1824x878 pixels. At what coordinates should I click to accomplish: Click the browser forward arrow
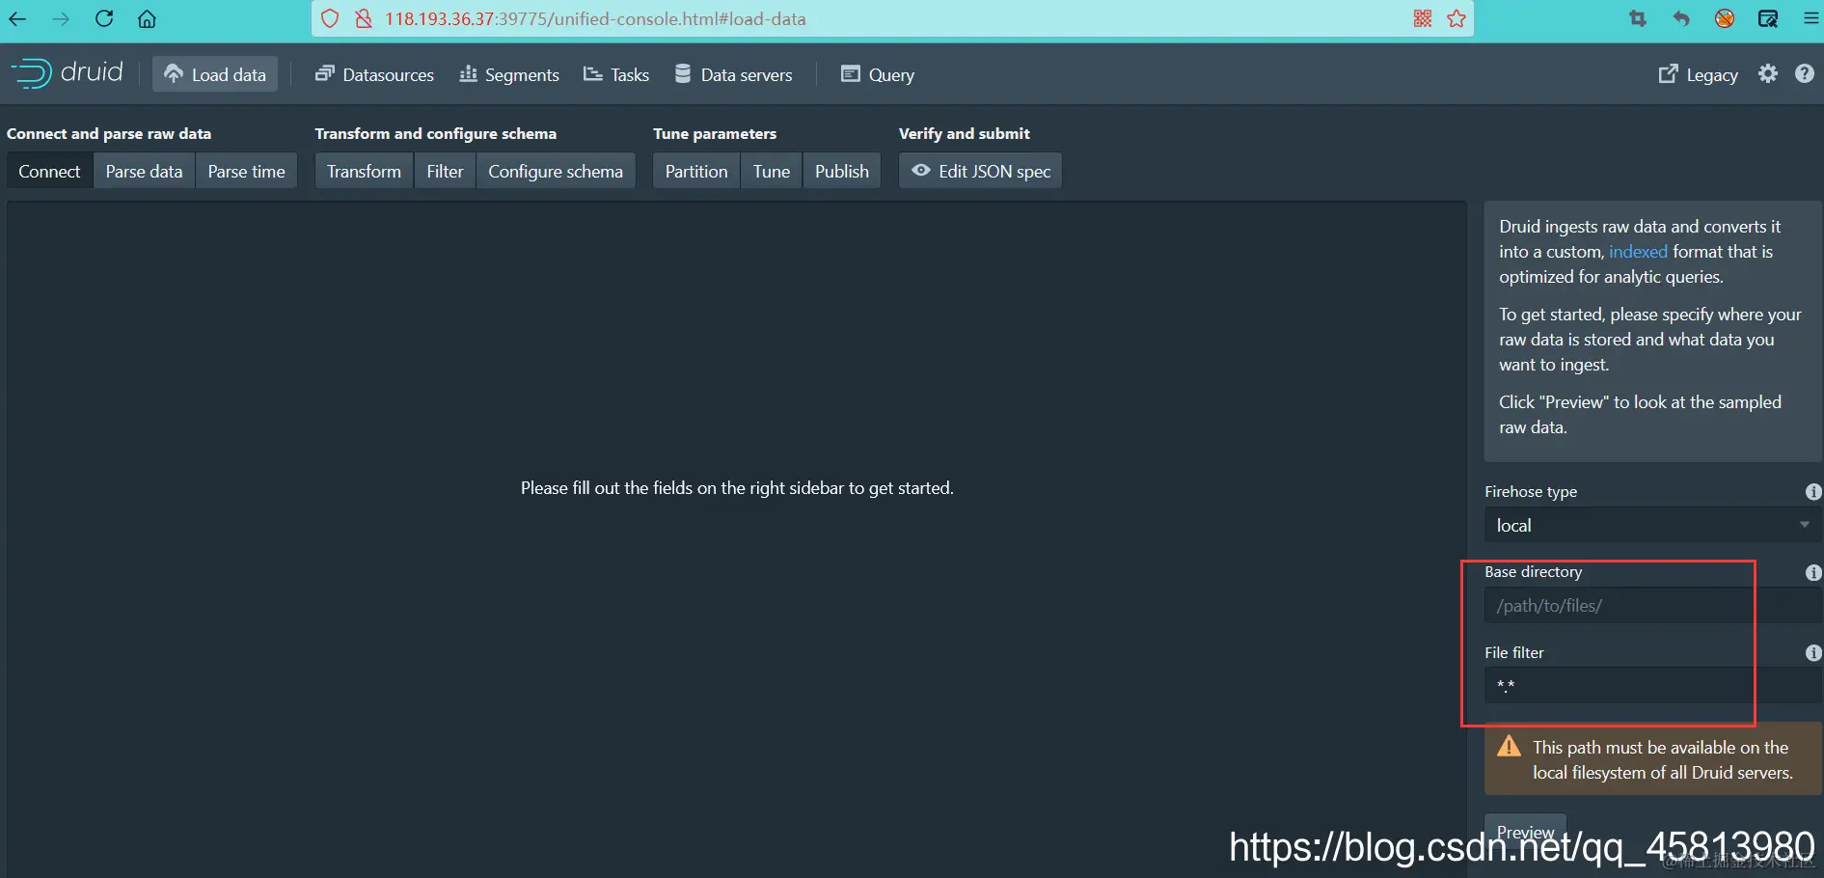pyautogui.click(x=61, y=18)
